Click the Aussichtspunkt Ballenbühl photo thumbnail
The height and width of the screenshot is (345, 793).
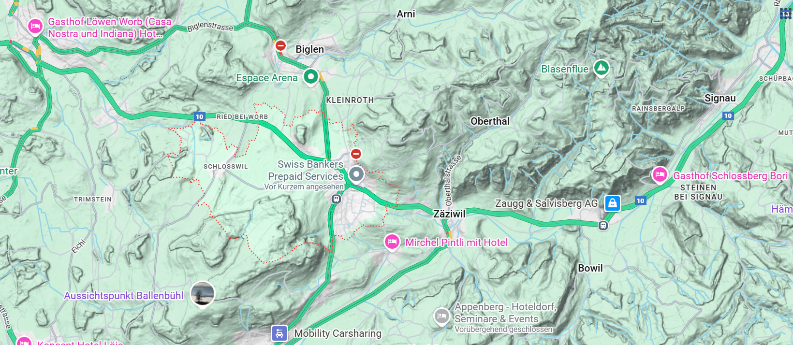pos(203,294)
